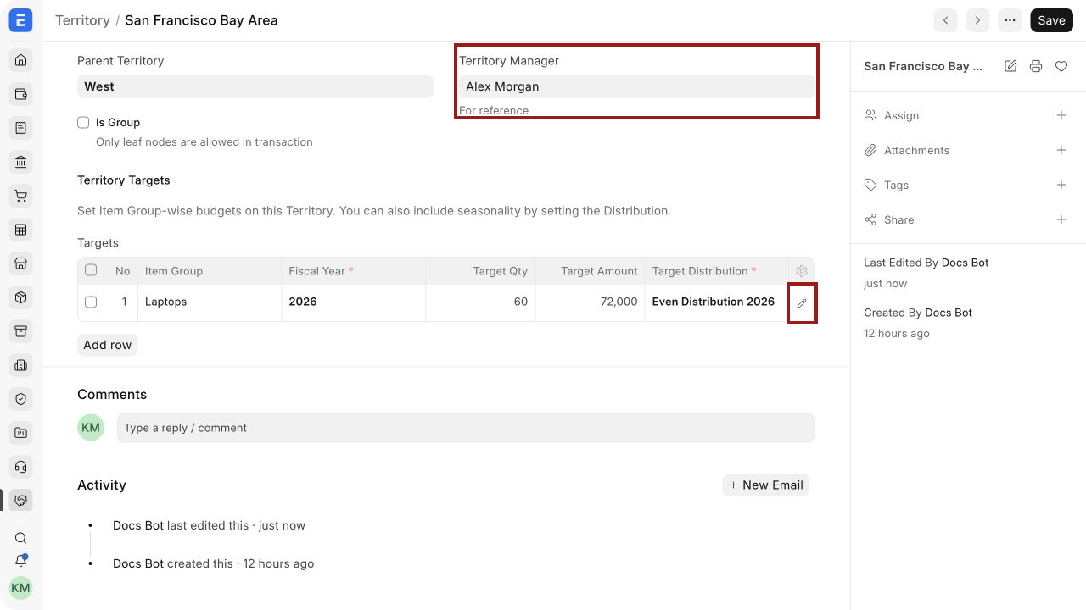Open the bank building icon in sidebar
This screenshot has height=610, width=1086.
click(21, 162)
